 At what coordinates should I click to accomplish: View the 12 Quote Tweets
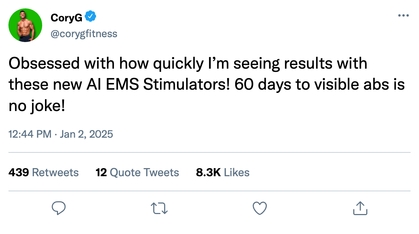(137, 172)
